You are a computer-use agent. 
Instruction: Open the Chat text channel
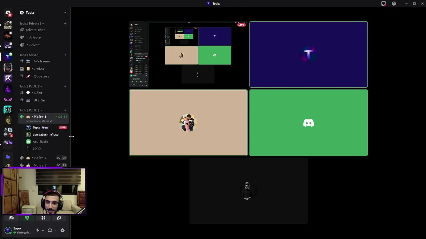pyautogui.click(x=43, y=93)
